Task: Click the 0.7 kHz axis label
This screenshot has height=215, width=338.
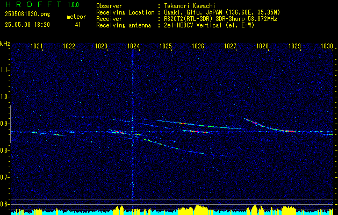Action: pos(4,177)
